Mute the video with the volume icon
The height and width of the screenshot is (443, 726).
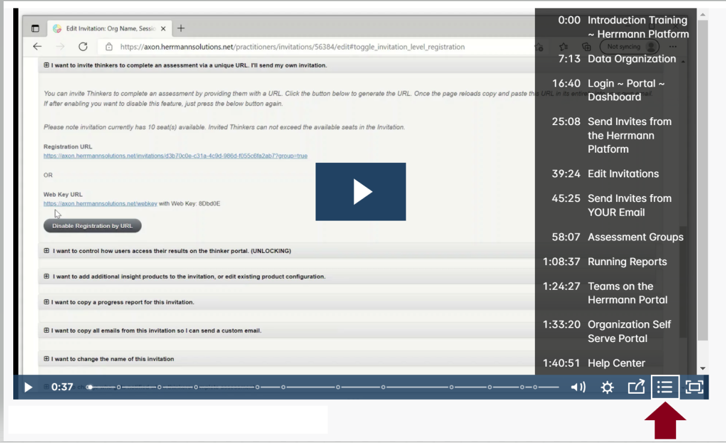pyautogui.click(x=578, y=387)
